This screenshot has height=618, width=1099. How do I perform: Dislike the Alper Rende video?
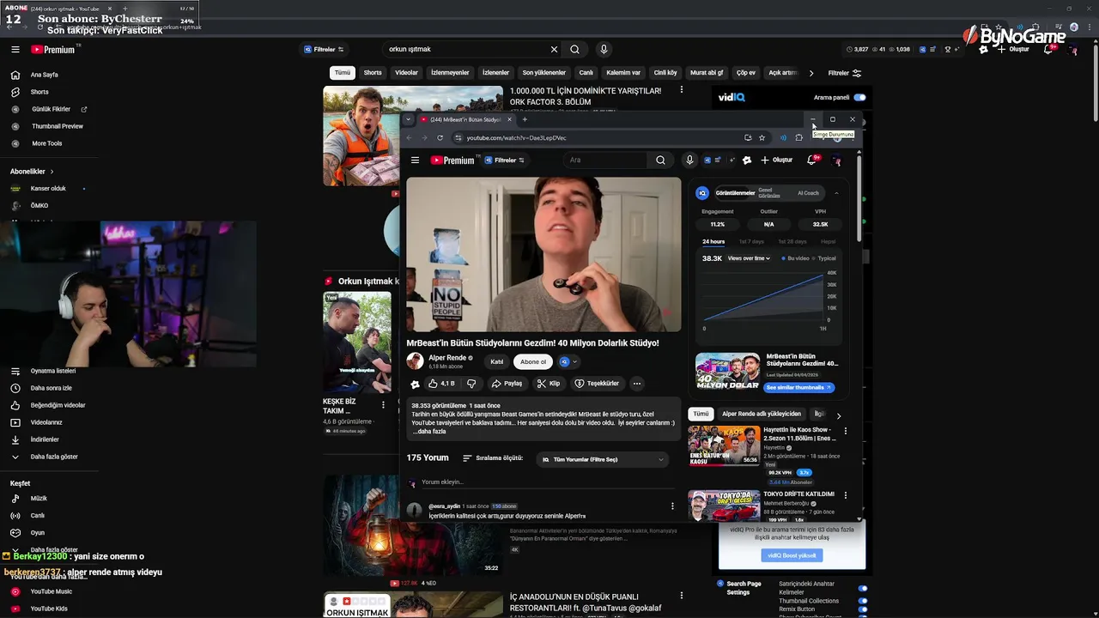coord(471,384)
